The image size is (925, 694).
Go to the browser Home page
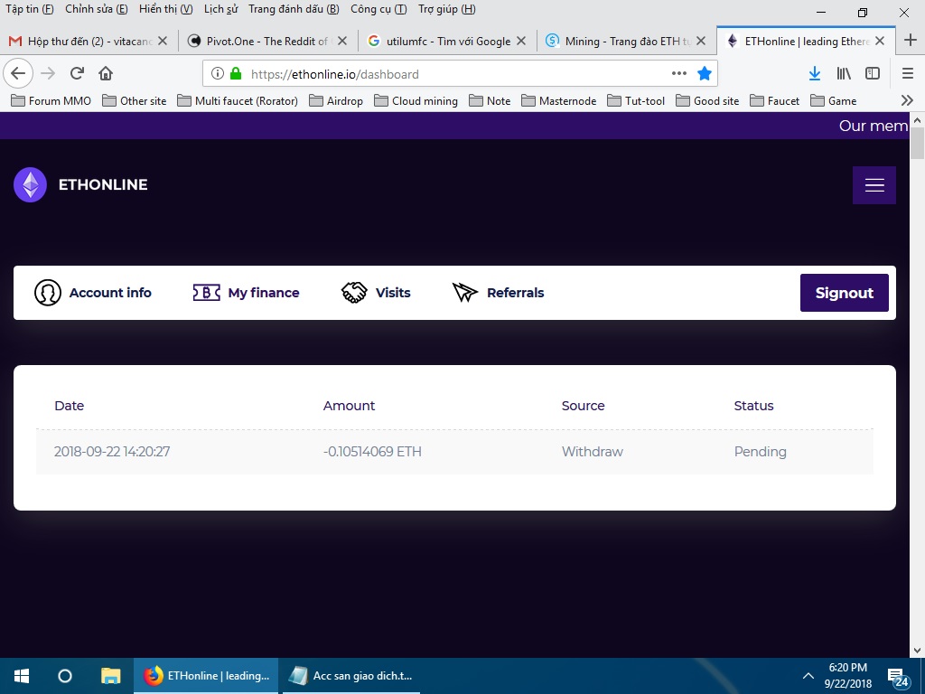(106, 73)
